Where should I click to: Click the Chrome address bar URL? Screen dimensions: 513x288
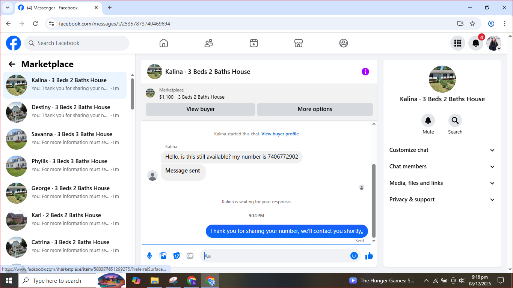[x=115, y=24]
